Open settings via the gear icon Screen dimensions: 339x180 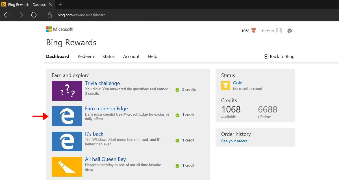(290, 31)
